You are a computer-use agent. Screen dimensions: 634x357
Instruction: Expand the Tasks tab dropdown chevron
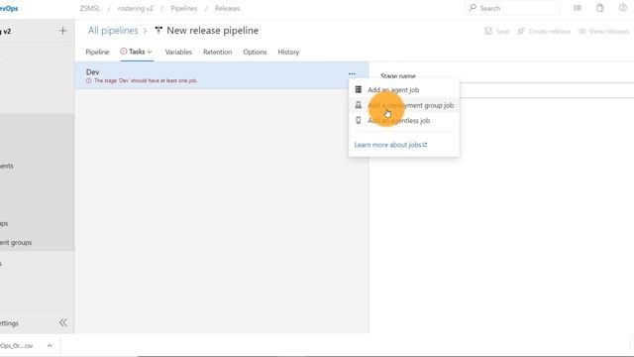[150, 52]
